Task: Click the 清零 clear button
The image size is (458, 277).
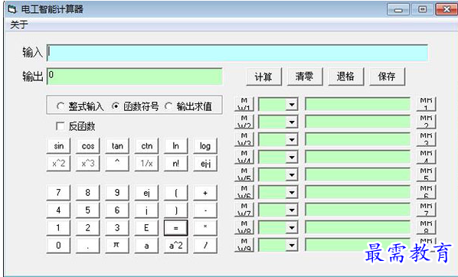Action: [305, 77]
